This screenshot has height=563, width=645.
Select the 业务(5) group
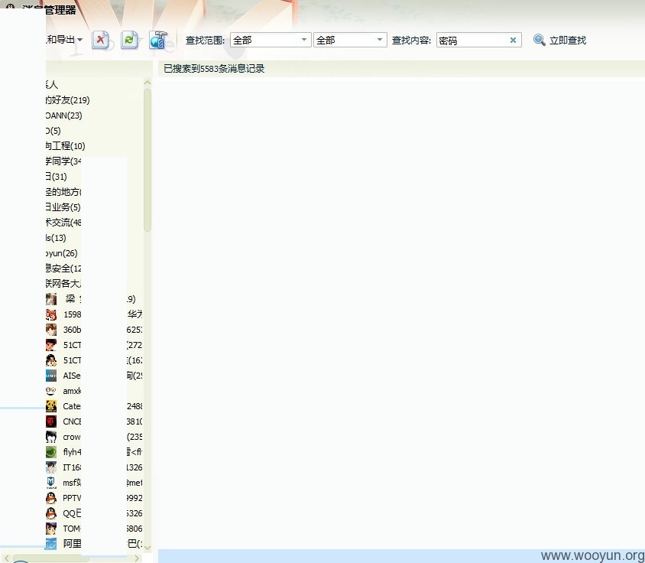(x=63, y=207)
